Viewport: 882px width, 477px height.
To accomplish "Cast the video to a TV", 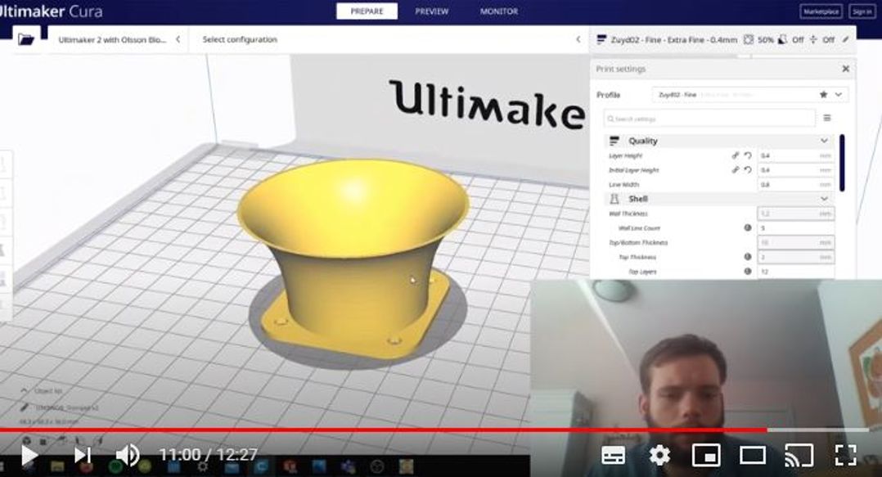I will pyautogui.click(x=799, y=455).
